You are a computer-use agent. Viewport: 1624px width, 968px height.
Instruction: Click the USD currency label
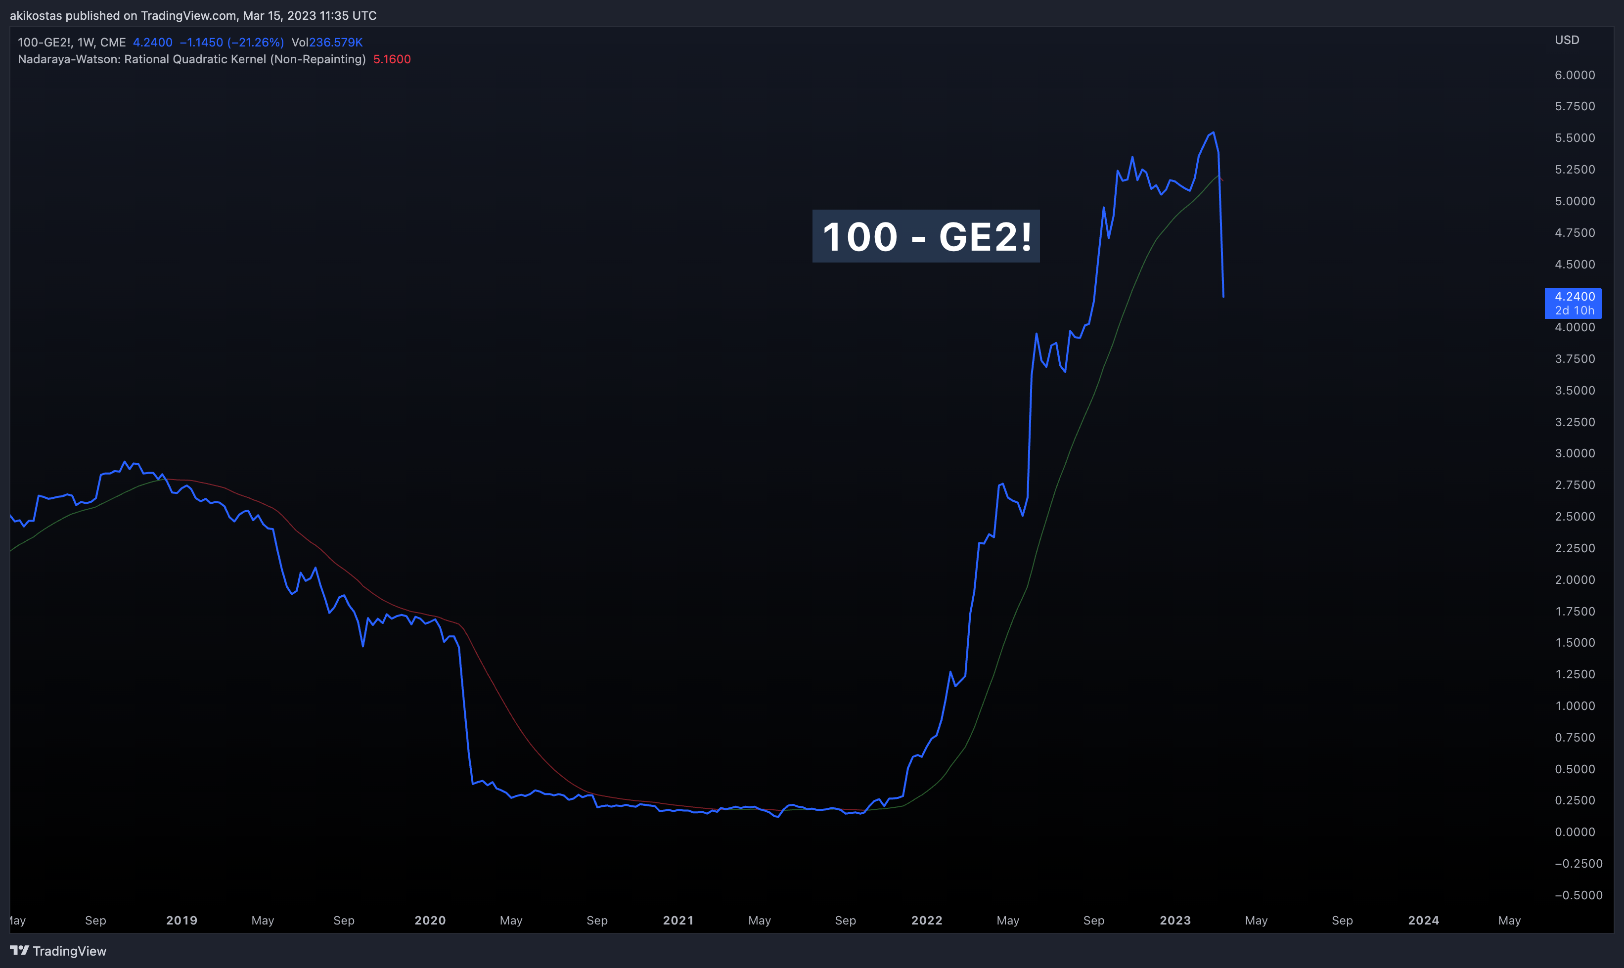pos(1567,40)
